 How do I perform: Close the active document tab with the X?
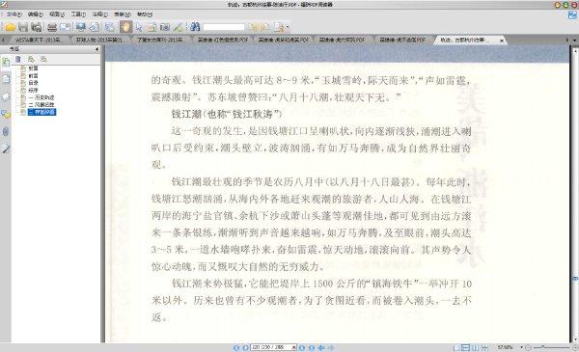click(502, 41)
